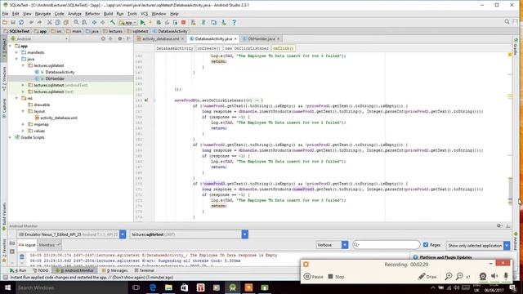Click the navigate Back arrow icon
The image size is (523, 294).
pyautogui.click(x=95, y=22)
